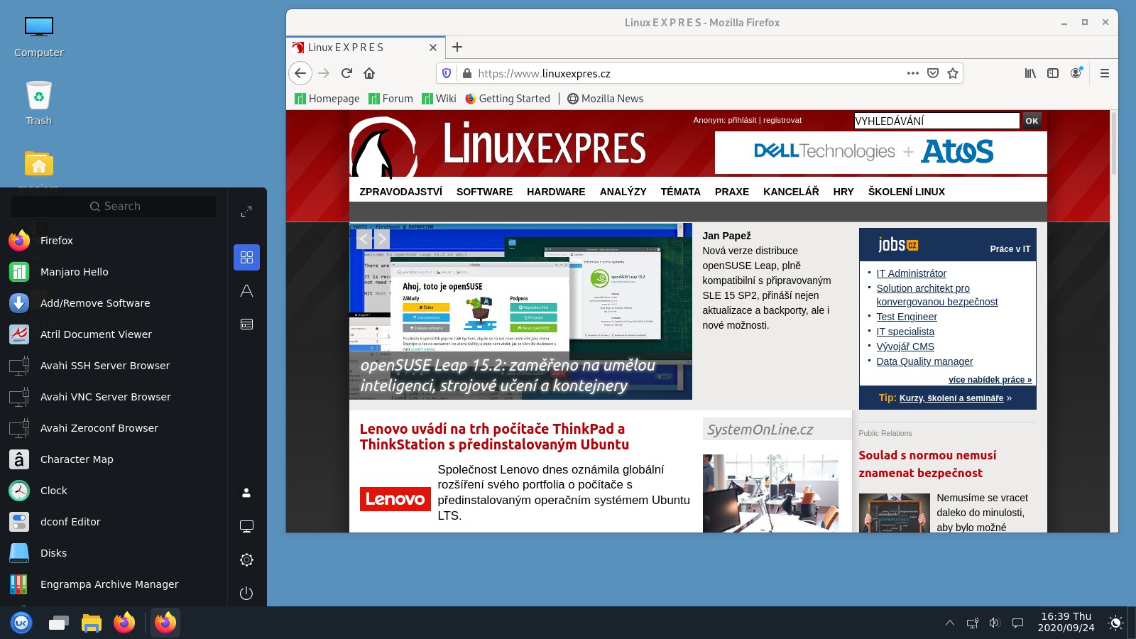Image resolution: width=1136 pixels, height=639 pixels.
Task: Launch Character Map from menu
Action: (x=114, y=459)
